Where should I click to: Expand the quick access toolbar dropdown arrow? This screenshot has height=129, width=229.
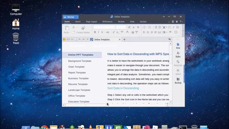pyautogui.click(x=87, y=39)
